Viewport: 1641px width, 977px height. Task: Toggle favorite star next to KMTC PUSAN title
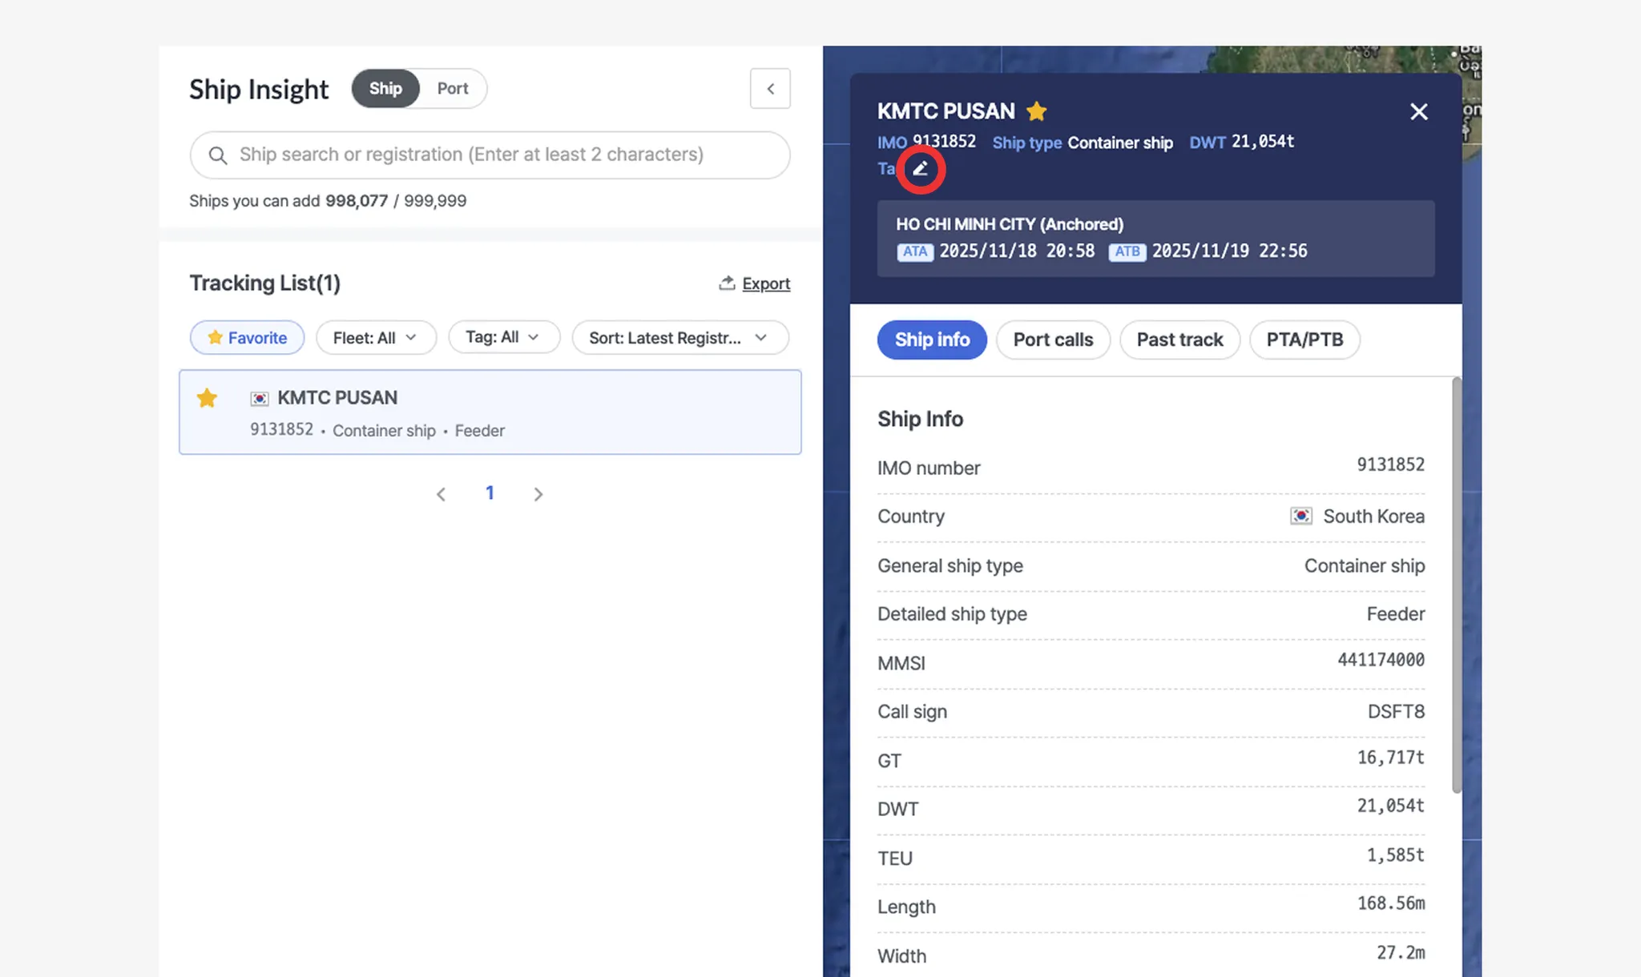[x=1036, y=111]
